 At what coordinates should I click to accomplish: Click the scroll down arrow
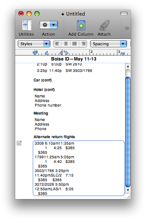[128, 190]
